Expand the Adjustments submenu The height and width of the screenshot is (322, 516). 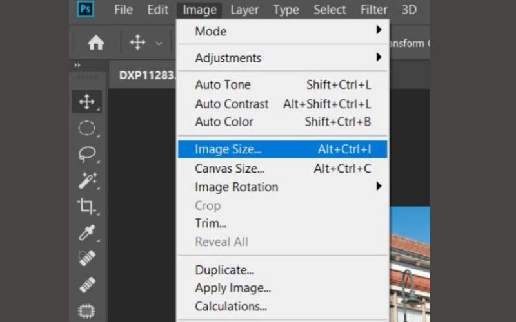283,58
